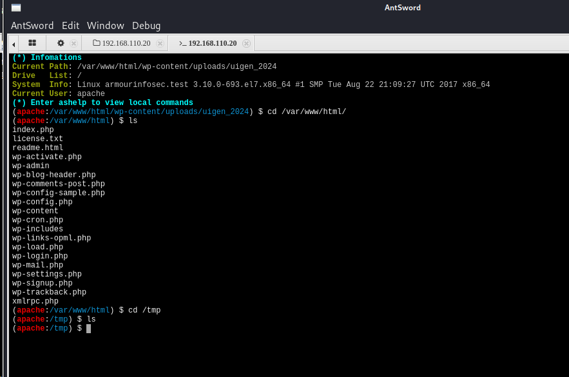
Task: Close the file manager tab
Action: pos(159,43)
